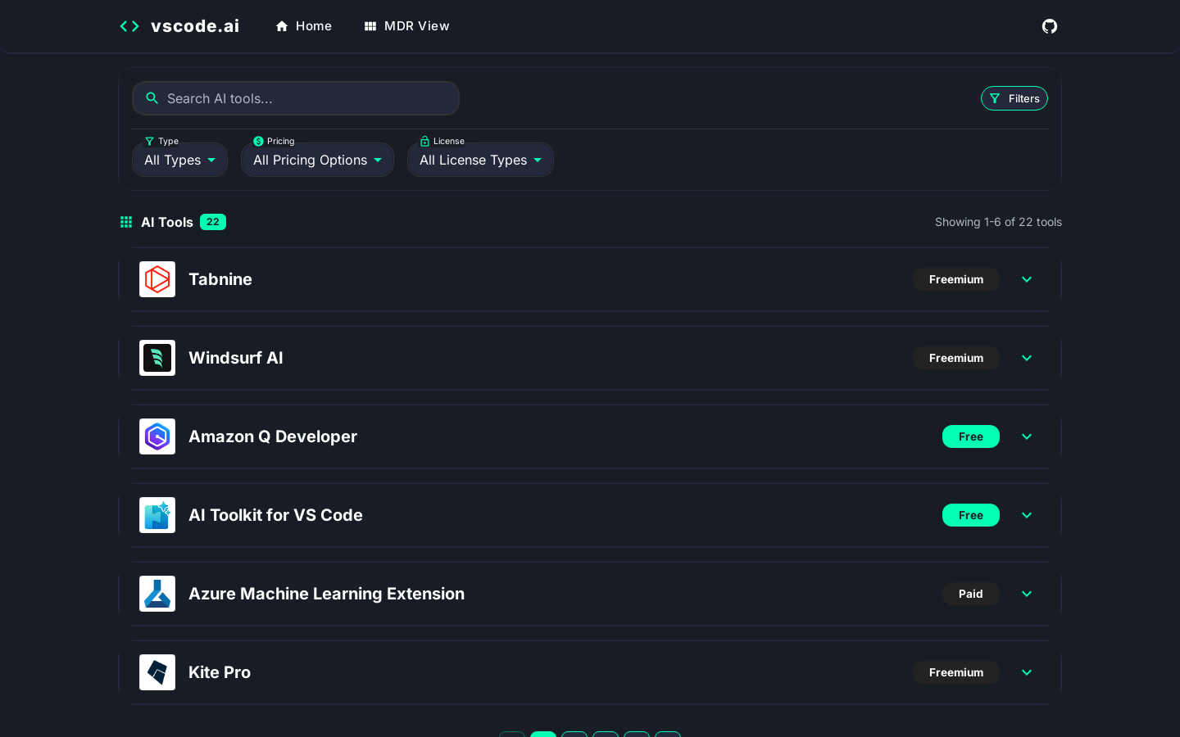The image size is (1180, 737).
Task: Click the Tabnine tool name
Action: tap(220, 279)
